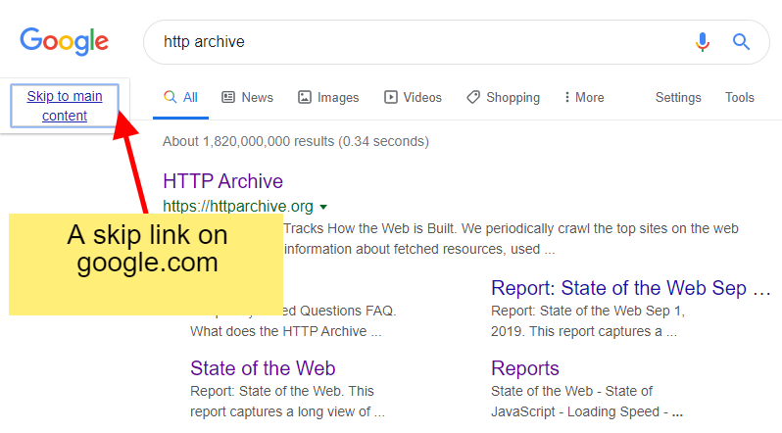The width and height of the screenshot is (782, 433).
Task: Open the HTTP Archive result title
Action: point(222,181)
